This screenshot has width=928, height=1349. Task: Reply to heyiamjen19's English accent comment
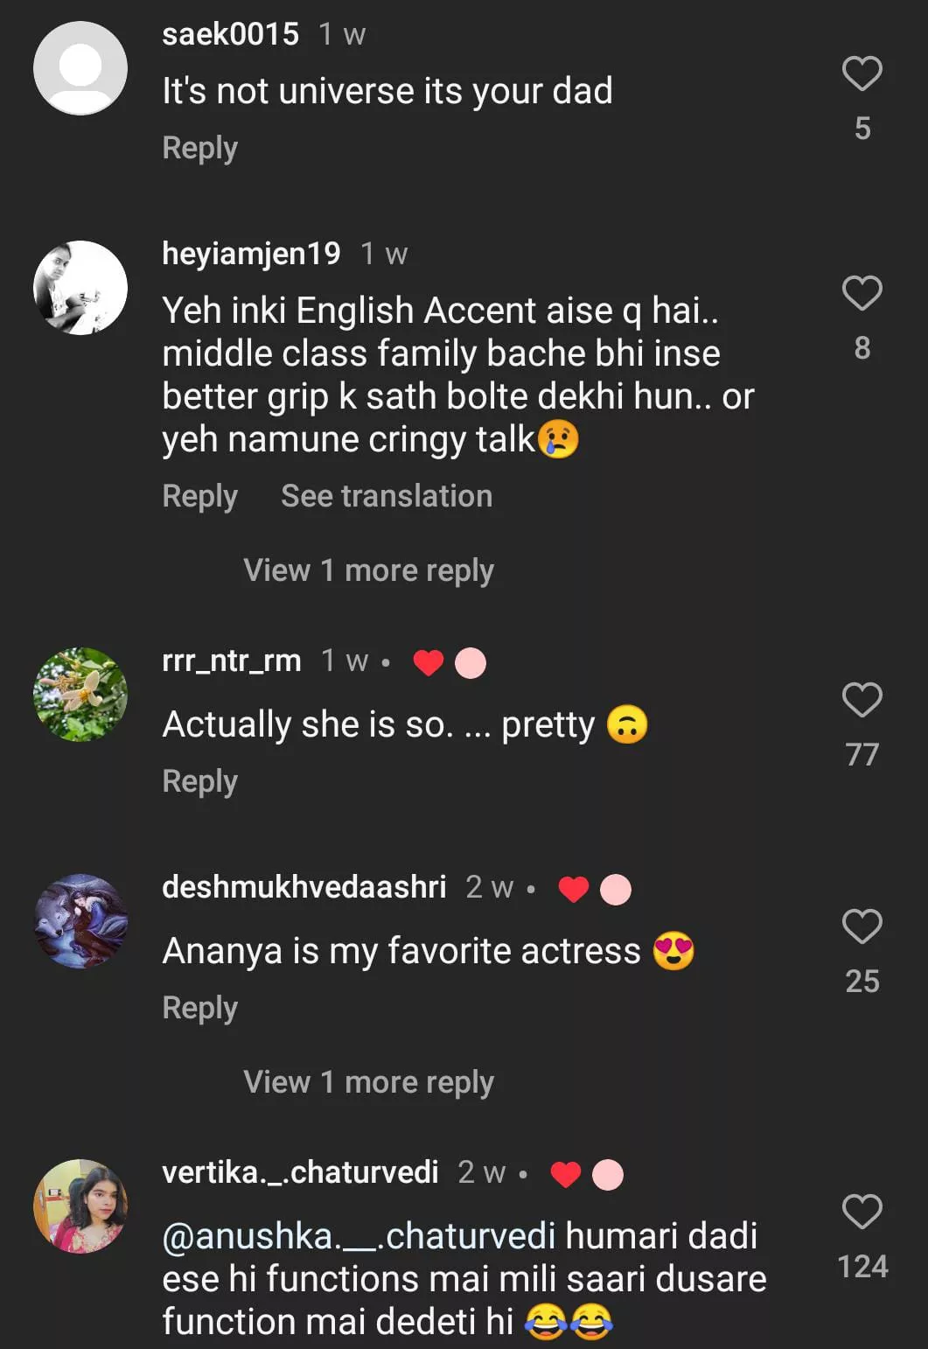coord(199,496)
